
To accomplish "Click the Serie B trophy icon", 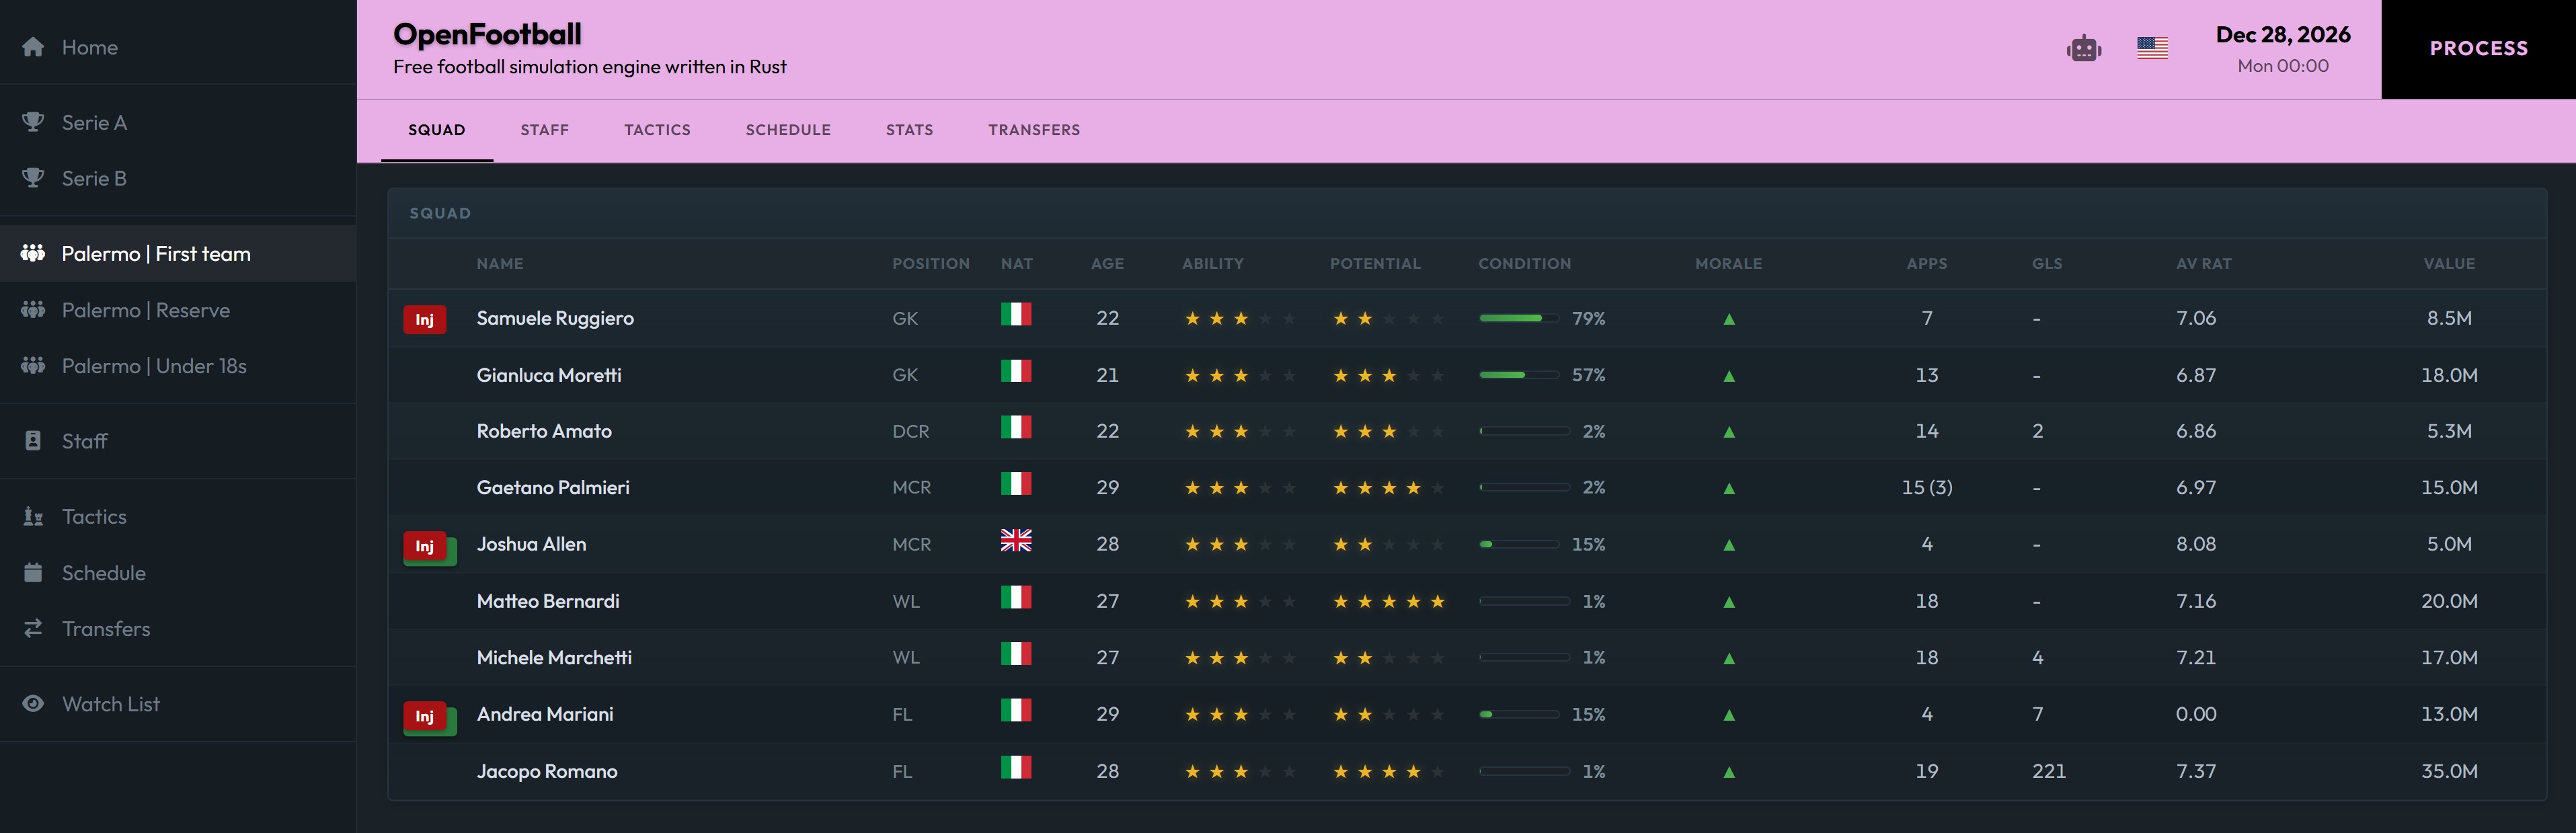I will [33, 178].
